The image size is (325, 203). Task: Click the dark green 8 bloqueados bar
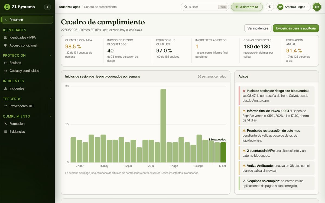(223, 152)
